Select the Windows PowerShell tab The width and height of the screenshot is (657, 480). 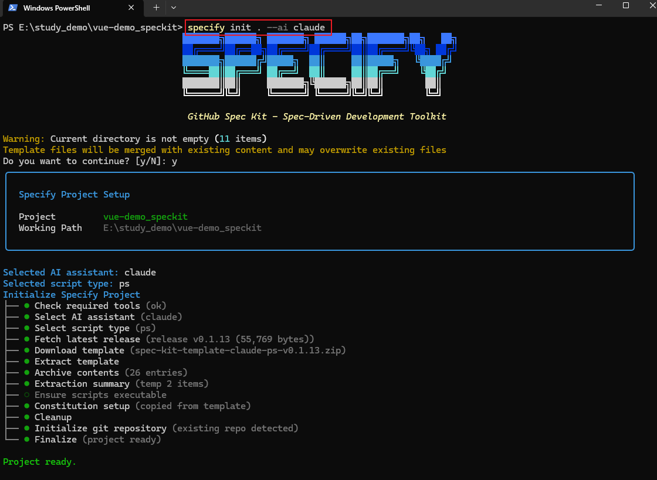click(72, 8)
